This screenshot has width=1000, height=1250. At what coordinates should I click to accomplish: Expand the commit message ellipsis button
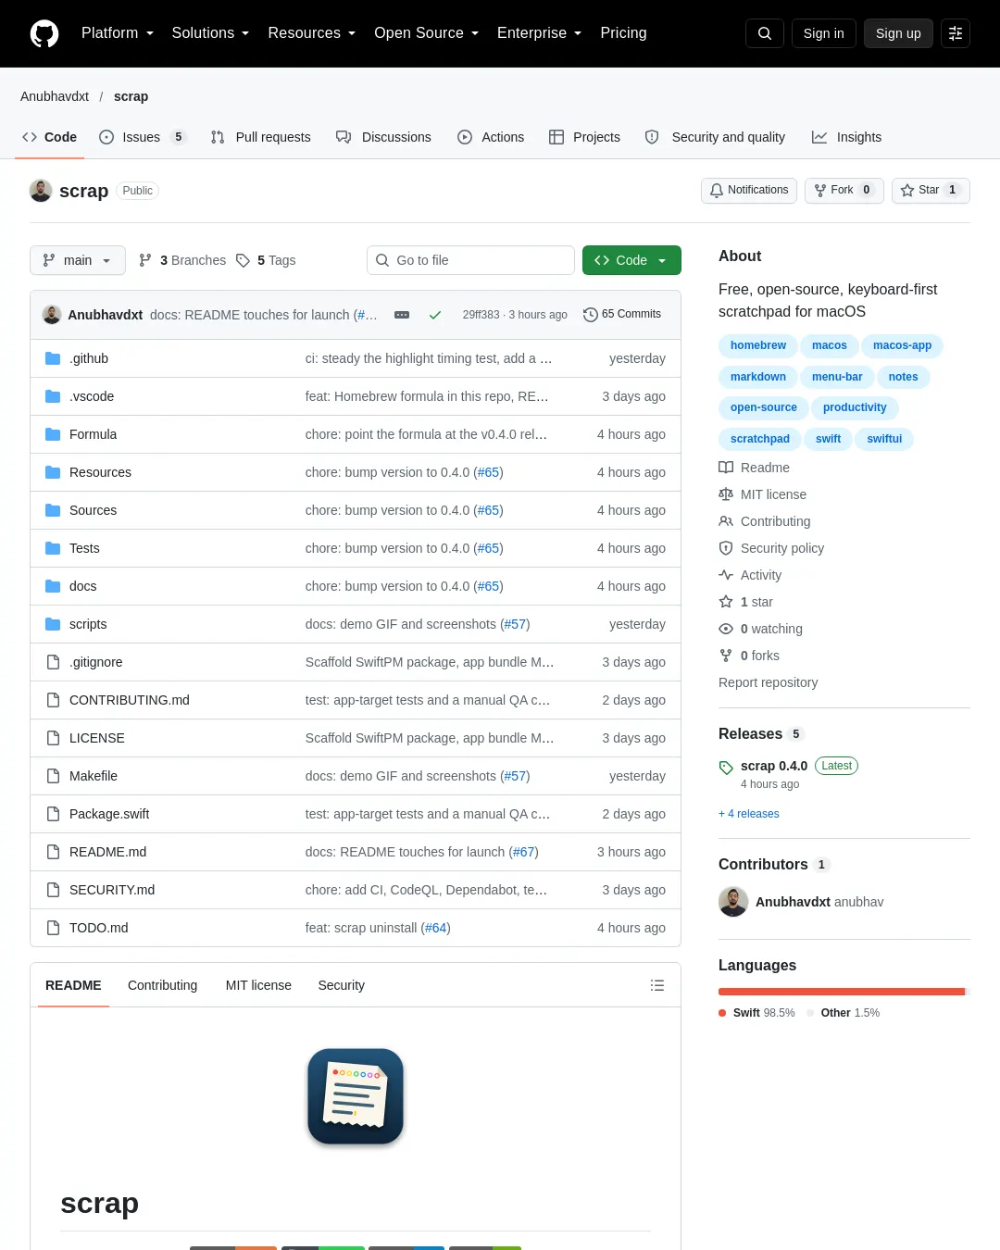tap(402, 315)
